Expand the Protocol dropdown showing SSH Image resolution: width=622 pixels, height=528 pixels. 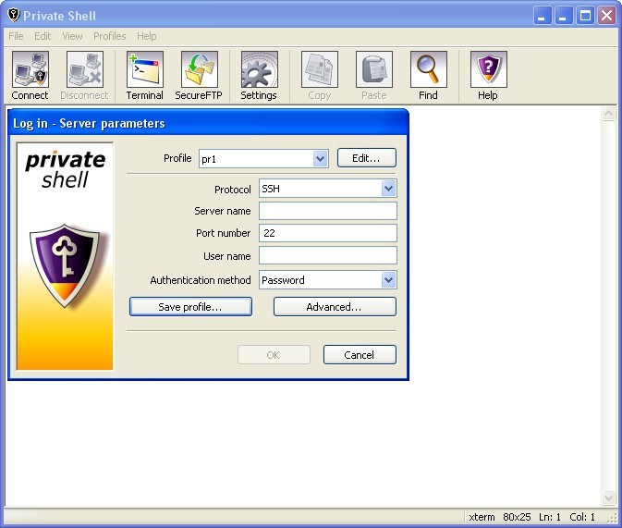tap(388, 189)
